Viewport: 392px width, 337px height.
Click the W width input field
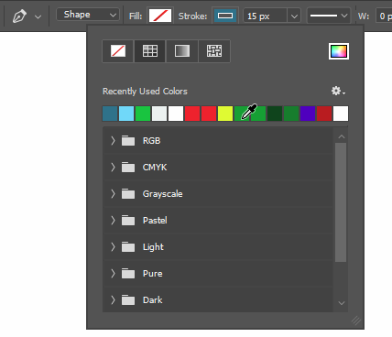(x=384, y=16)
